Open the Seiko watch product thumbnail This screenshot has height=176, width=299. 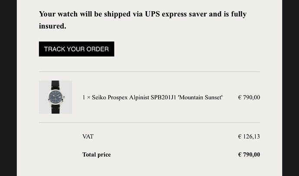click(x=55, y=97)
